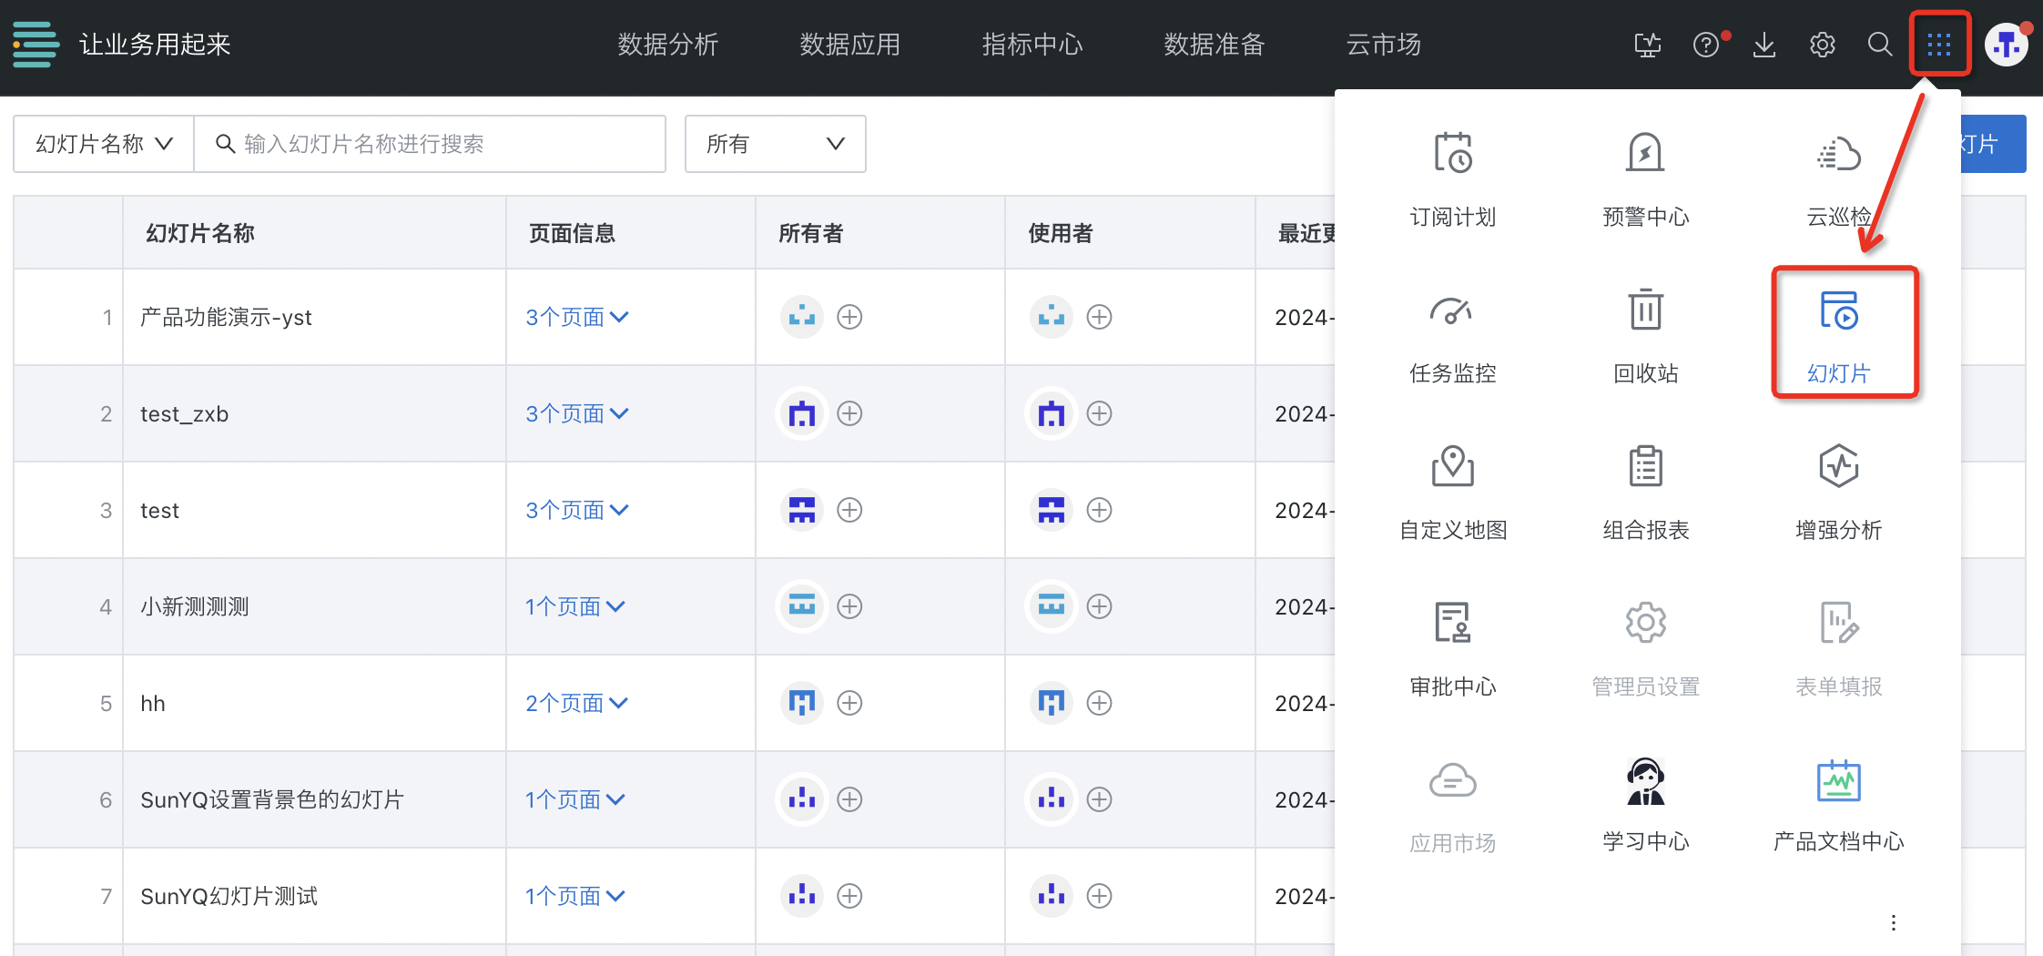The height and width of the screenshot is (956, 2043).
Task: Select the slideshow SunYQ设置背景色的幻灯片
Action: pyautogui.click(x=271, y=799)
